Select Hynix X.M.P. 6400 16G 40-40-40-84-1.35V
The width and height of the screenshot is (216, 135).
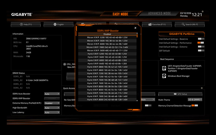tap(107, 64)
